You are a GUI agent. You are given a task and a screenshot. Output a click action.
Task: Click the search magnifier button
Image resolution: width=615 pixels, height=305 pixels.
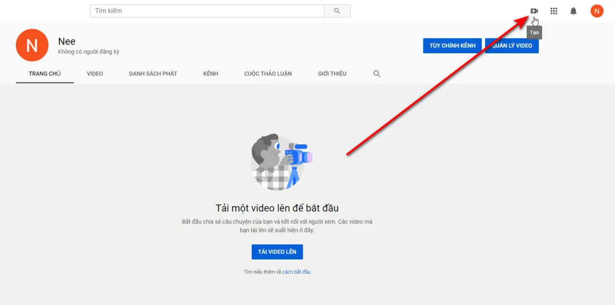pyautogui.click(x=337, y=11)
